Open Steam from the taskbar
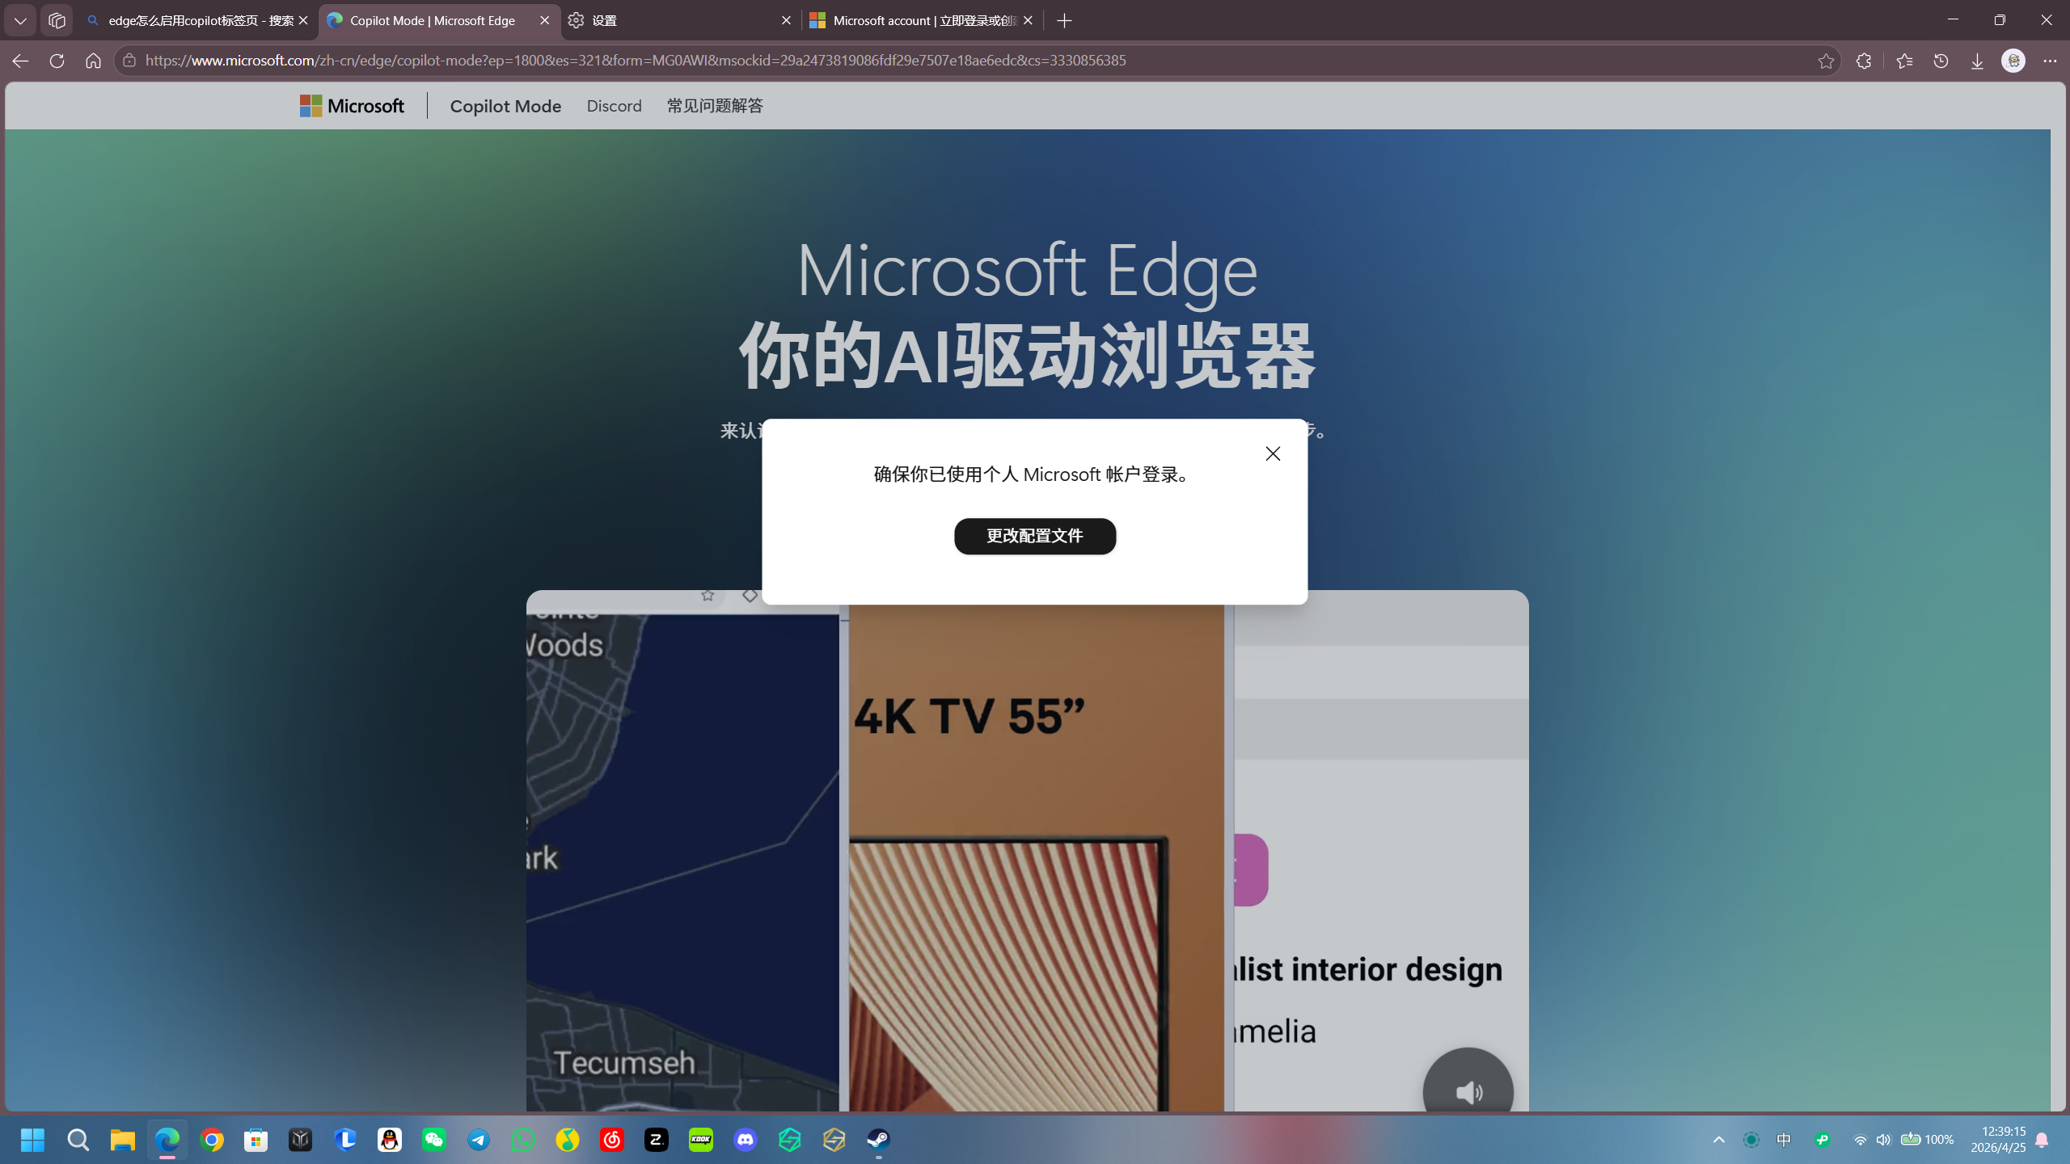The height and width of the screenshot is (1164, 2070). coord(878,1140)
